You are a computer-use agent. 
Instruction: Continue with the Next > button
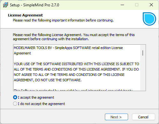tap(116, 117)
